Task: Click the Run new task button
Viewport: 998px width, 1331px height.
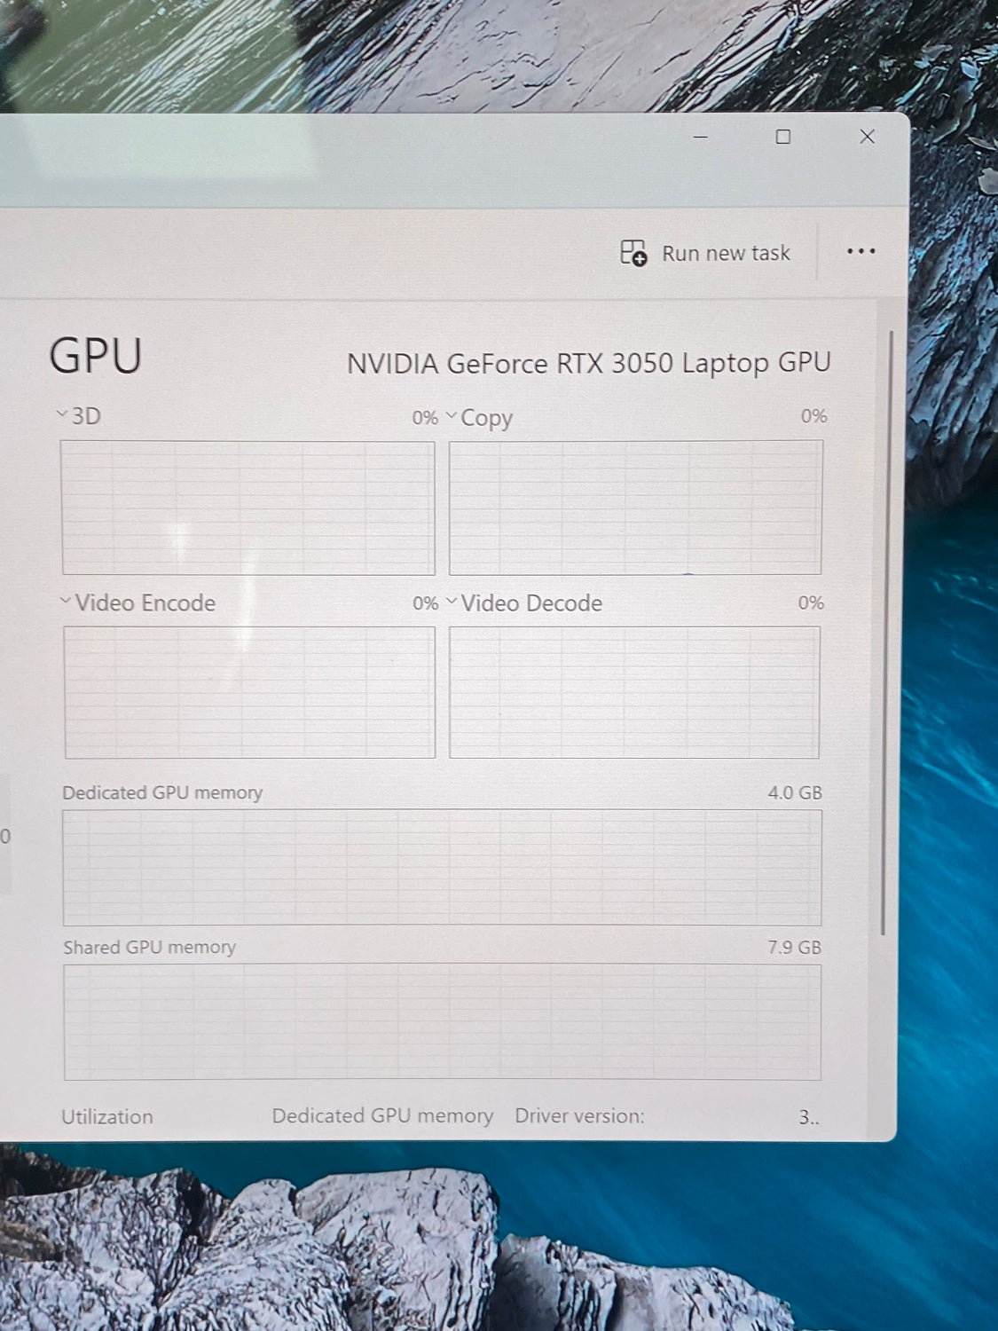Action: (705, 253)
